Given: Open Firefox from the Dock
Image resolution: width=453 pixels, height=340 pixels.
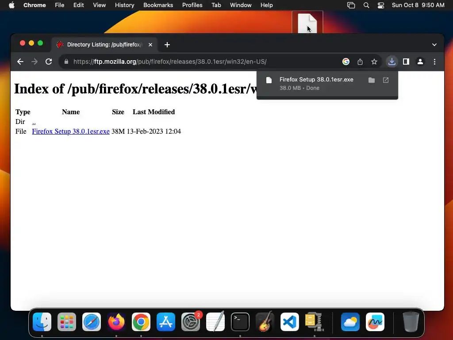Looking at the screenshot, I should coord(116,322).
